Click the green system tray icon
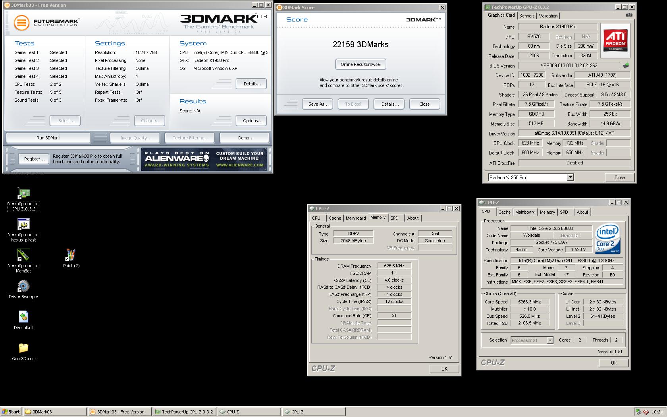Viewport: 667px width, 417px height. (x=638, y=412)
